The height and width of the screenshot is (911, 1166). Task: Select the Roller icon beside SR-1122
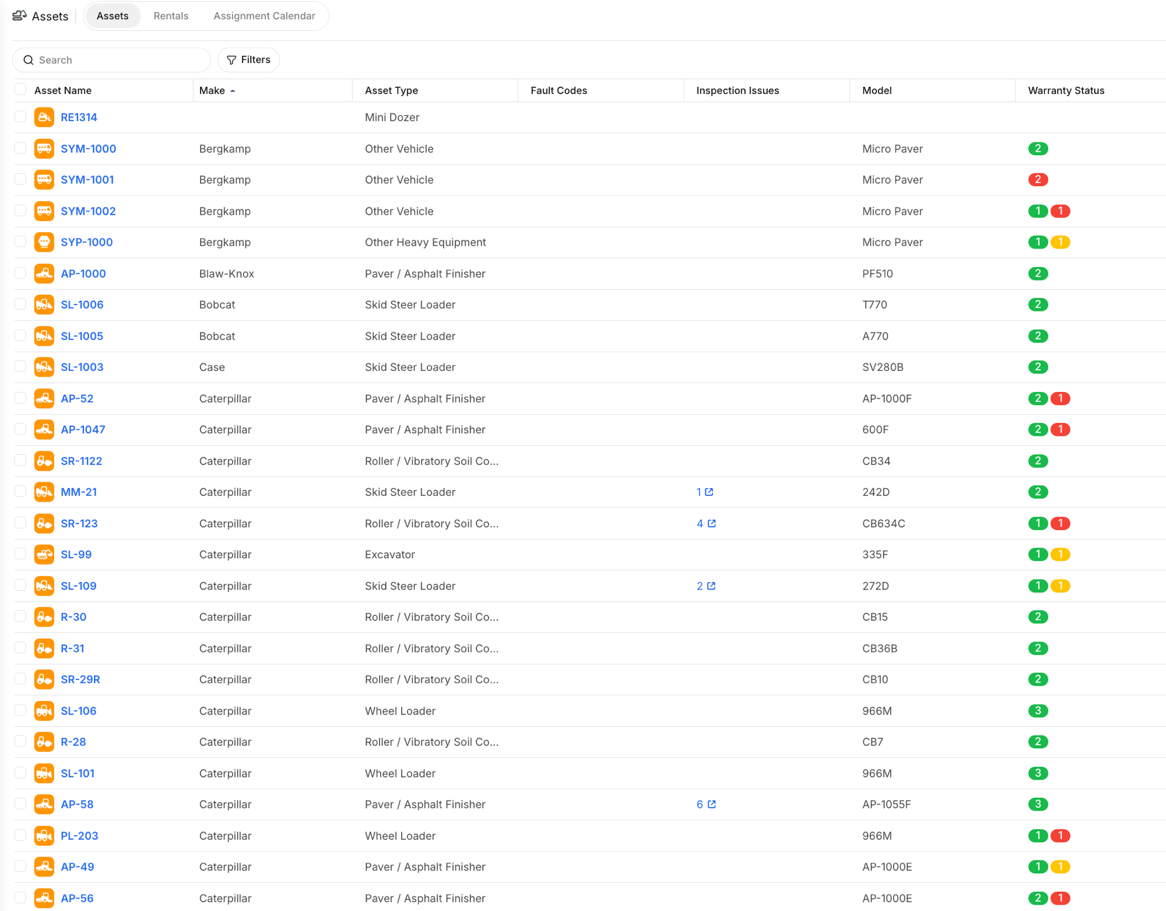tap(44, 460)
